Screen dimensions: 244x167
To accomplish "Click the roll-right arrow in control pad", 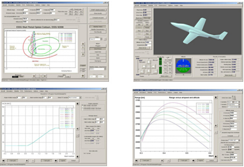I will tap(153, 66).
